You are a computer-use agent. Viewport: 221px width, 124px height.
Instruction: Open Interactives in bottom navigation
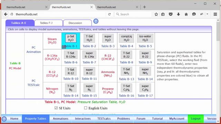[x=83, y=118]
